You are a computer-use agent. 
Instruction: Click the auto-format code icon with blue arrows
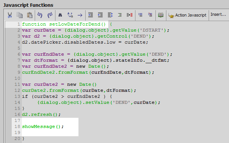pyautogui.click(x=110, y=15)
